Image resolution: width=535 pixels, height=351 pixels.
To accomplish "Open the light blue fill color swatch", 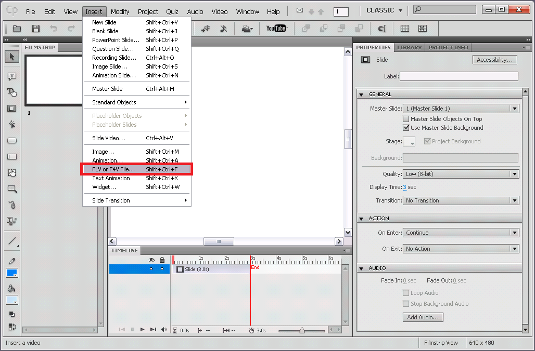I will pos(12,300).
